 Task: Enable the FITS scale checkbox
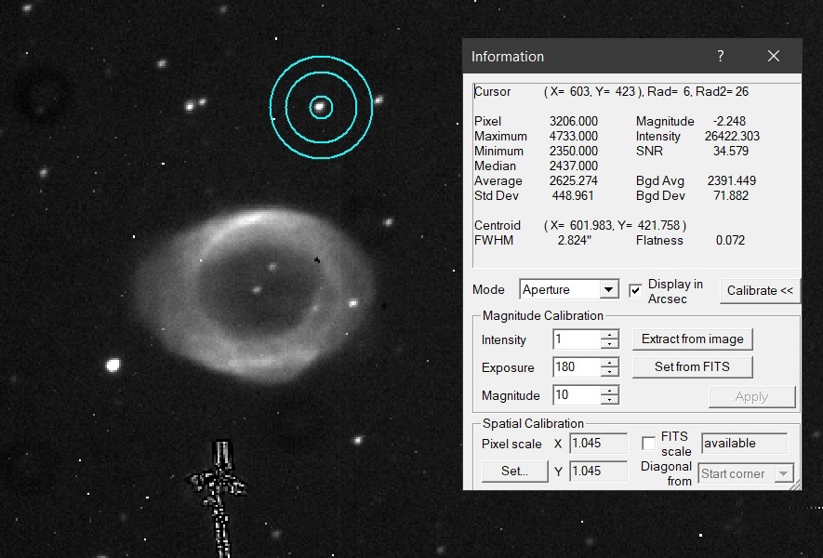[x=649, y=443]
